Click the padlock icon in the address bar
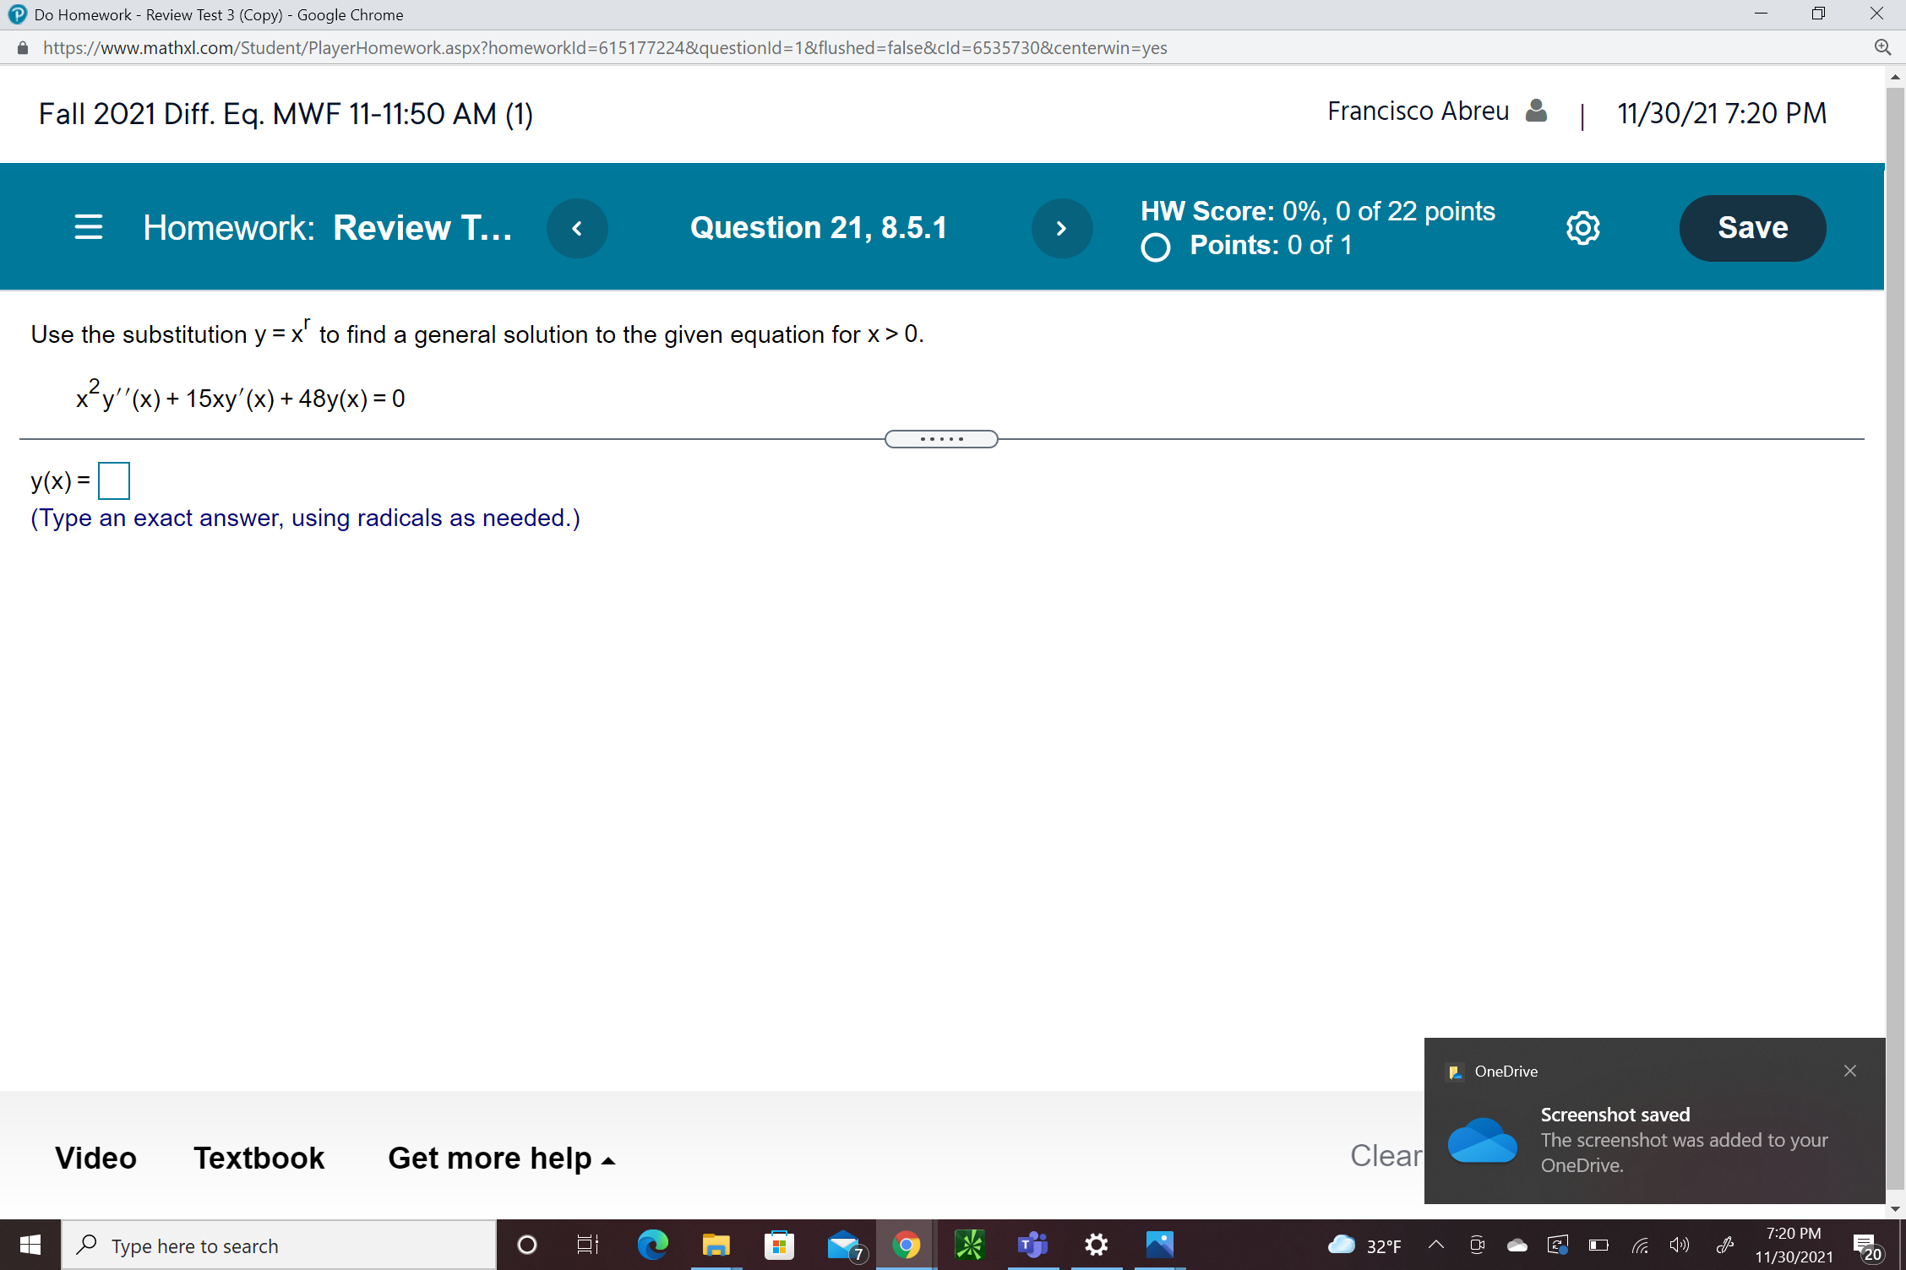The height and width of the screenshot is (1270, 1906). (x=22, y=47)
